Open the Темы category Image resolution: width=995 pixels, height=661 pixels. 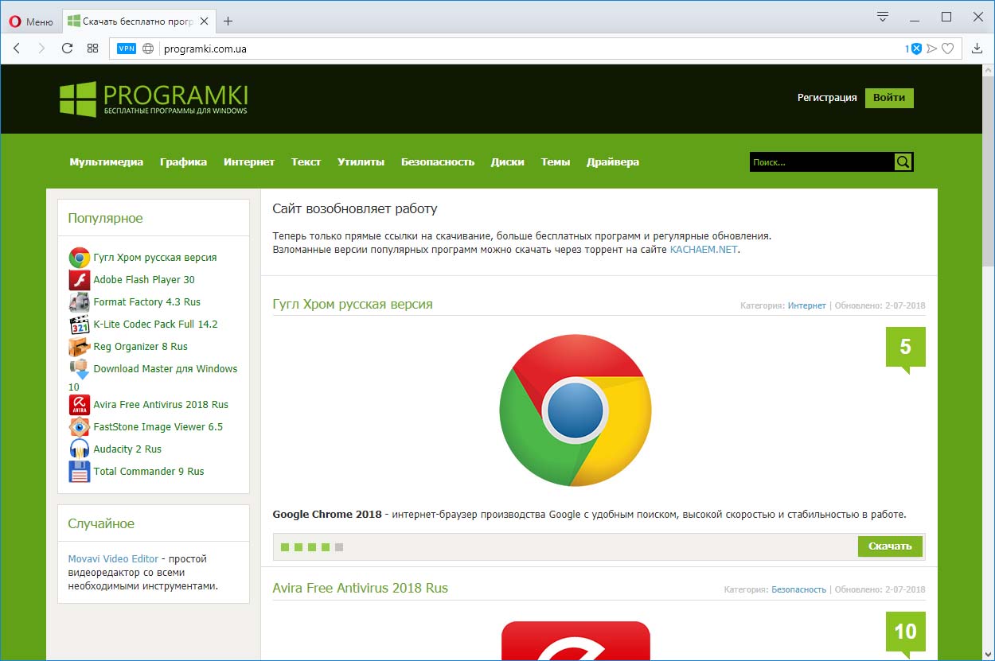pyautogui.click(x=556, y=161)
